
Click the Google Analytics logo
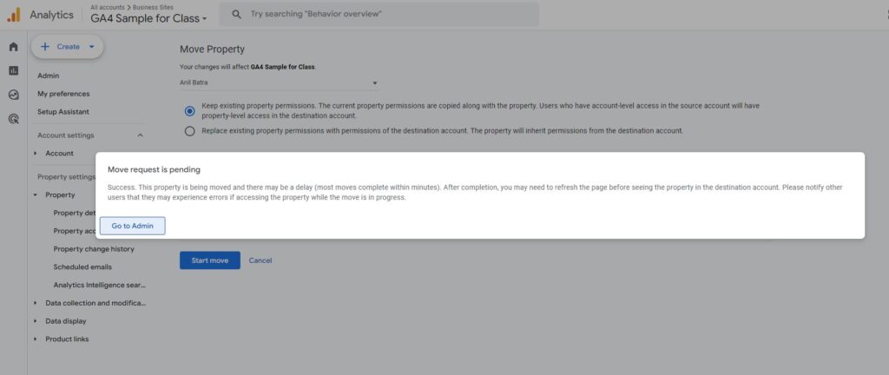(13, 14)
